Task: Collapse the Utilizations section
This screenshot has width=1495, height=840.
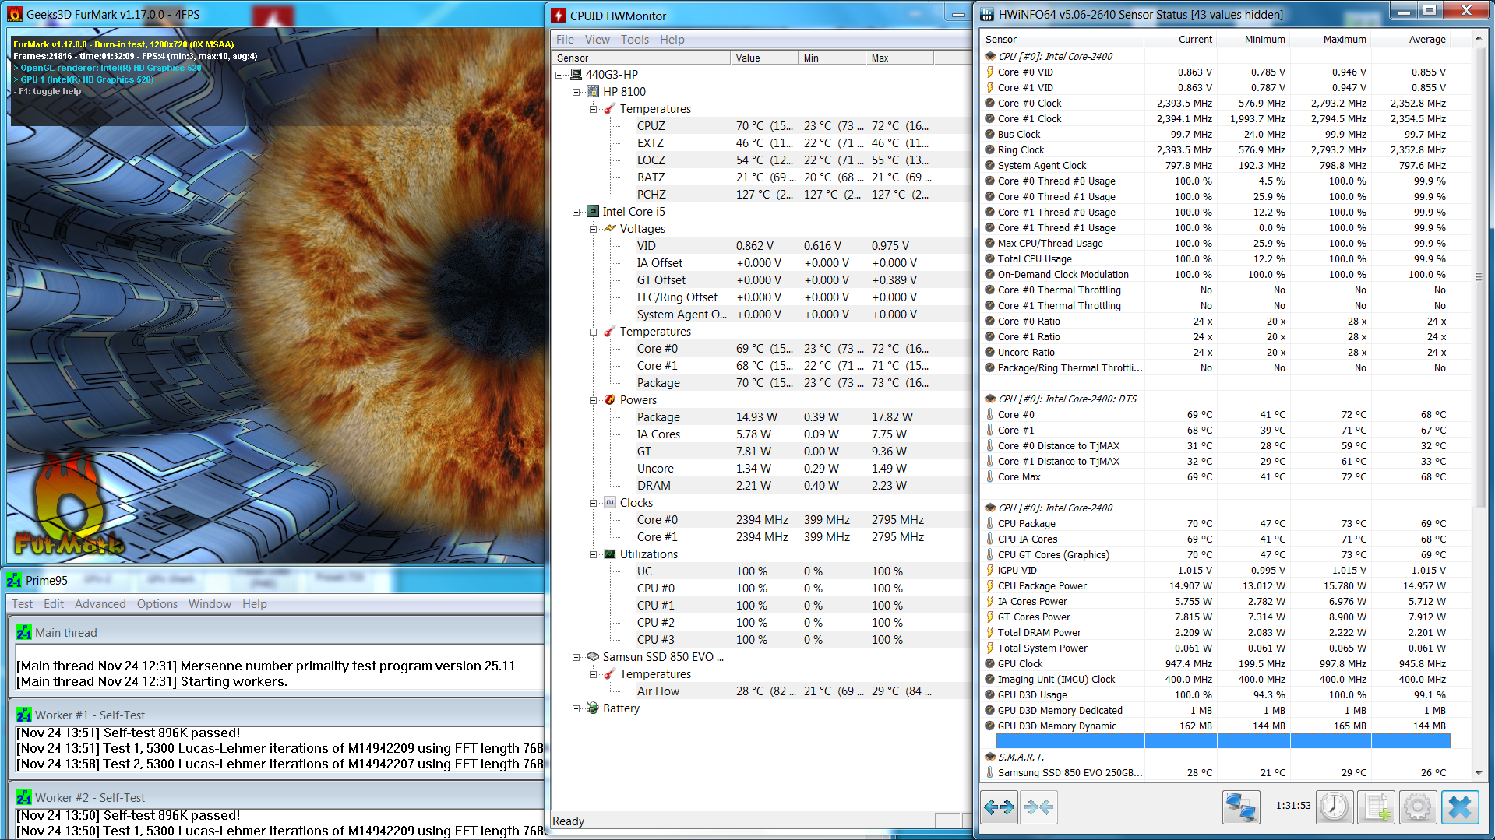Action: pyautogui.click(x=593, y=554)
